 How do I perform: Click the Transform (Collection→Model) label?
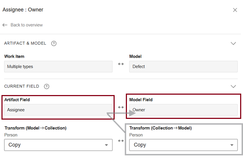tap(161, 128)
